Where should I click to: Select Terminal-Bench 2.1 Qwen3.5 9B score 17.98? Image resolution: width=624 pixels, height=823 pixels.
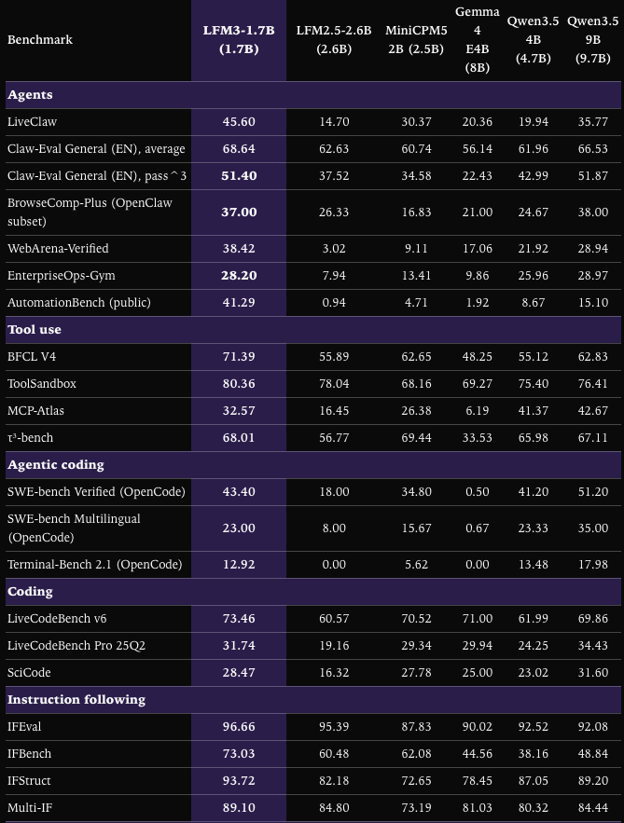click(x=592, y=564)
